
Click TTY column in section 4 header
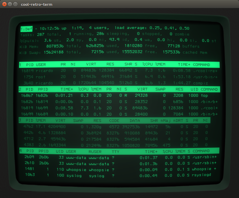(x=115, y=151)
